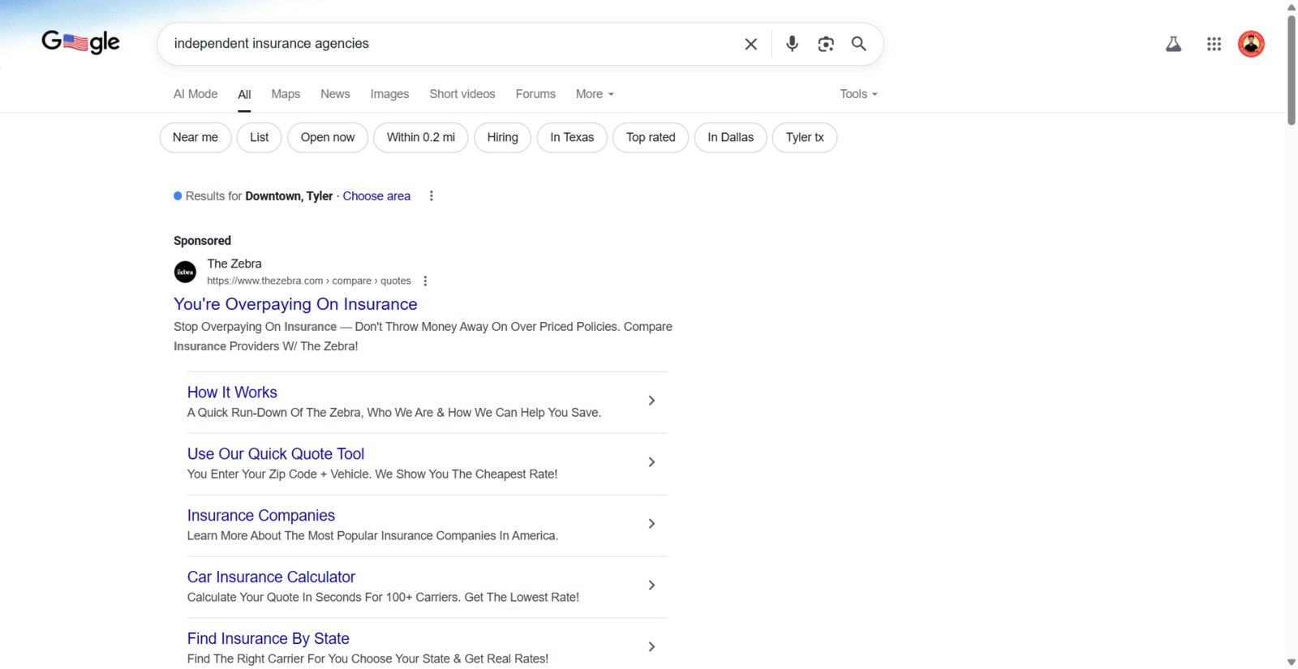
Task: Apply the Hiring filter chip
Action: coord(502,138)
